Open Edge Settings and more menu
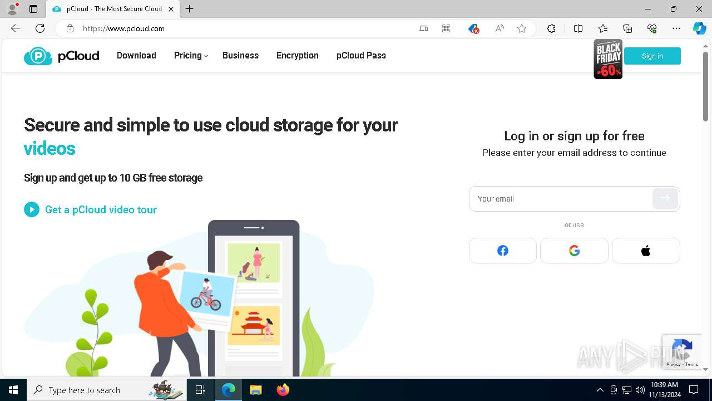 point(676,28)
